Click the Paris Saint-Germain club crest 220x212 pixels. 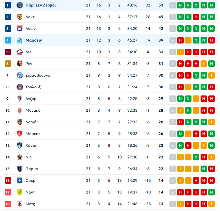click(20, 5)
